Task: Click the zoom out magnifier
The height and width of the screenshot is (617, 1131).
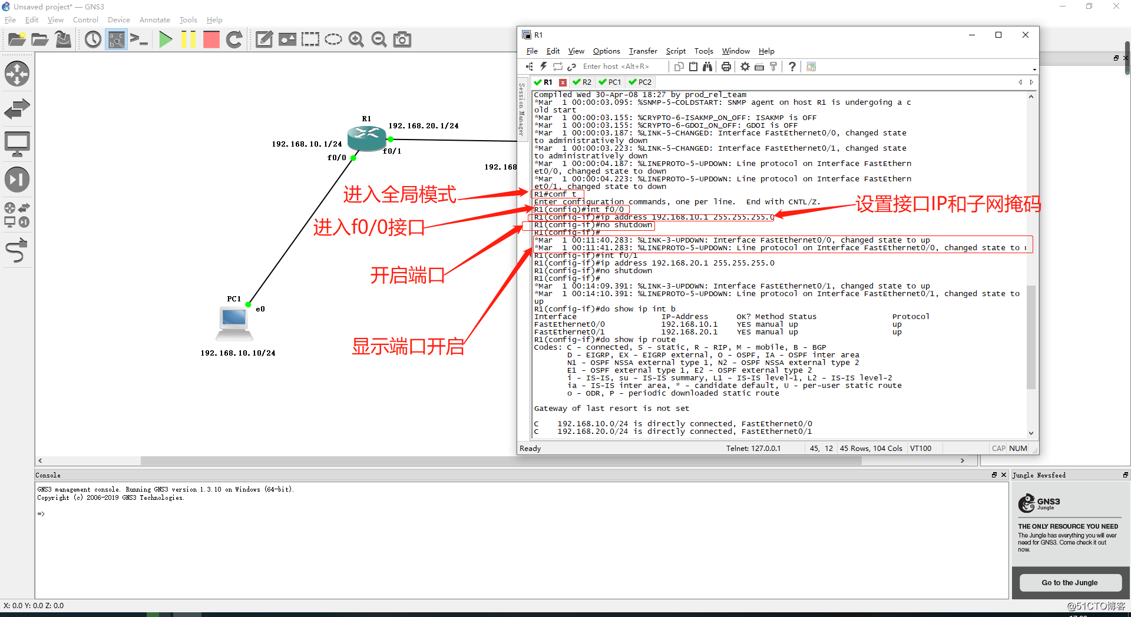Action: 379,39
